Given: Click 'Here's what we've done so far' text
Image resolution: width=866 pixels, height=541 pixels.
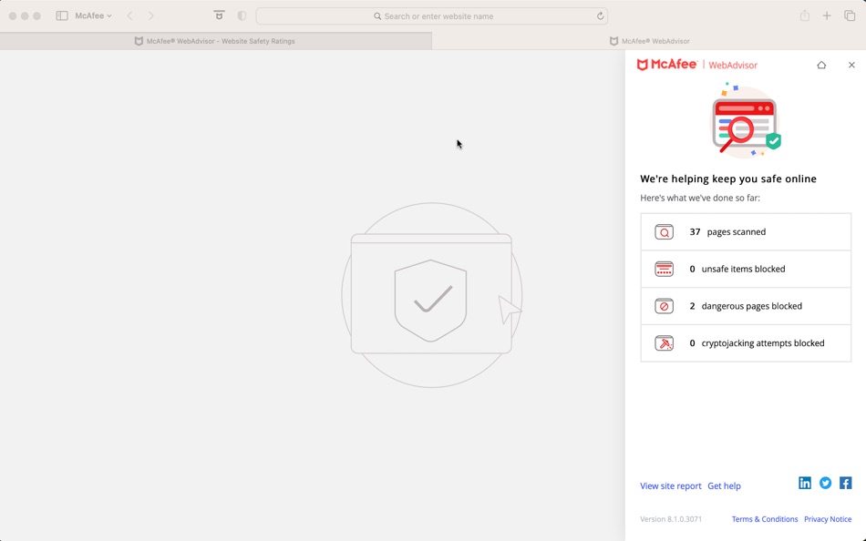Looking at the screenshot, I should (x=700, y=198).
